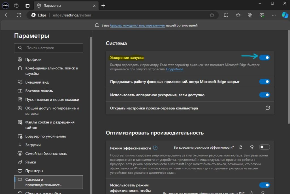The height and width of the screenshot is (194, 290).
Task: Click the Подробнее link
Action: coord(174,69)
